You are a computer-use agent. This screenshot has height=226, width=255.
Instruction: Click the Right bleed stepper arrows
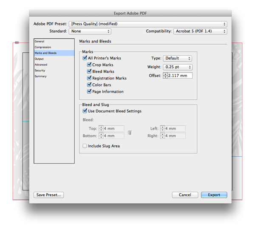[x=162, y=136]
